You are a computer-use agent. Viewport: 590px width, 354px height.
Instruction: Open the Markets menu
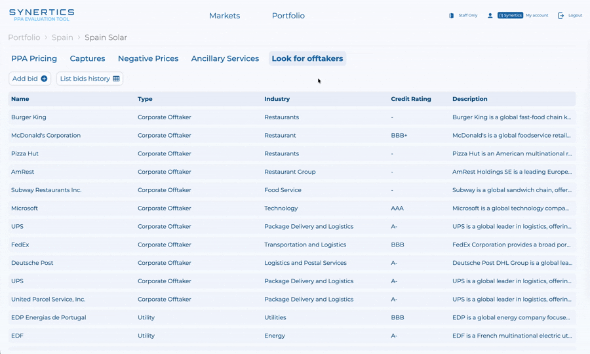pos(224,16)
